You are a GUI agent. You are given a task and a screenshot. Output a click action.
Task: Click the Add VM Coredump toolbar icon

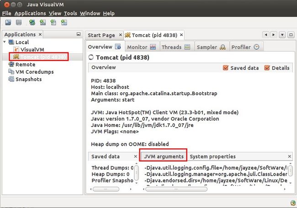click(x=53, y=22)
